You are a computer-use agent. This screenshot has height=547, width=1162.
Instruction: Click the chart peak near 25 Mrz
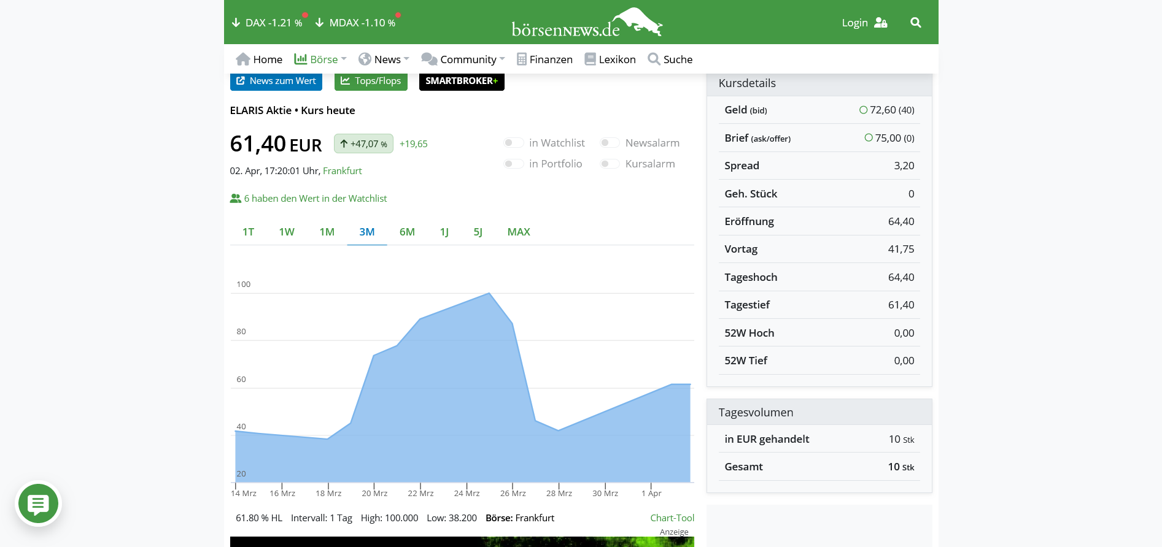pos(489,294)
